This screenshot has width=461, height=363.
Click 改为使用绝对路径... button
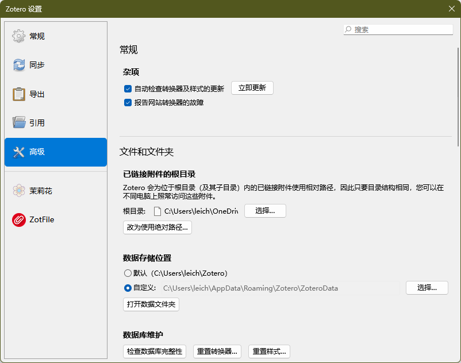pos(157,227)
